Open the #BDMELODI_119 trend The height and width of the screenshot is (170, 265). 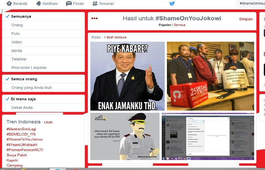(21, 134)
